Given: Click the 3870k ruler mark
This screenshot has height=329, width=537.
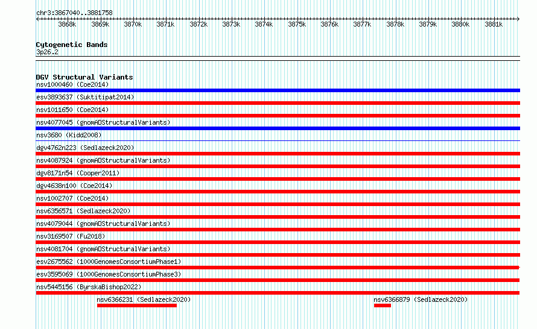Looking at the screenshot, I should [x=133, y=24].
